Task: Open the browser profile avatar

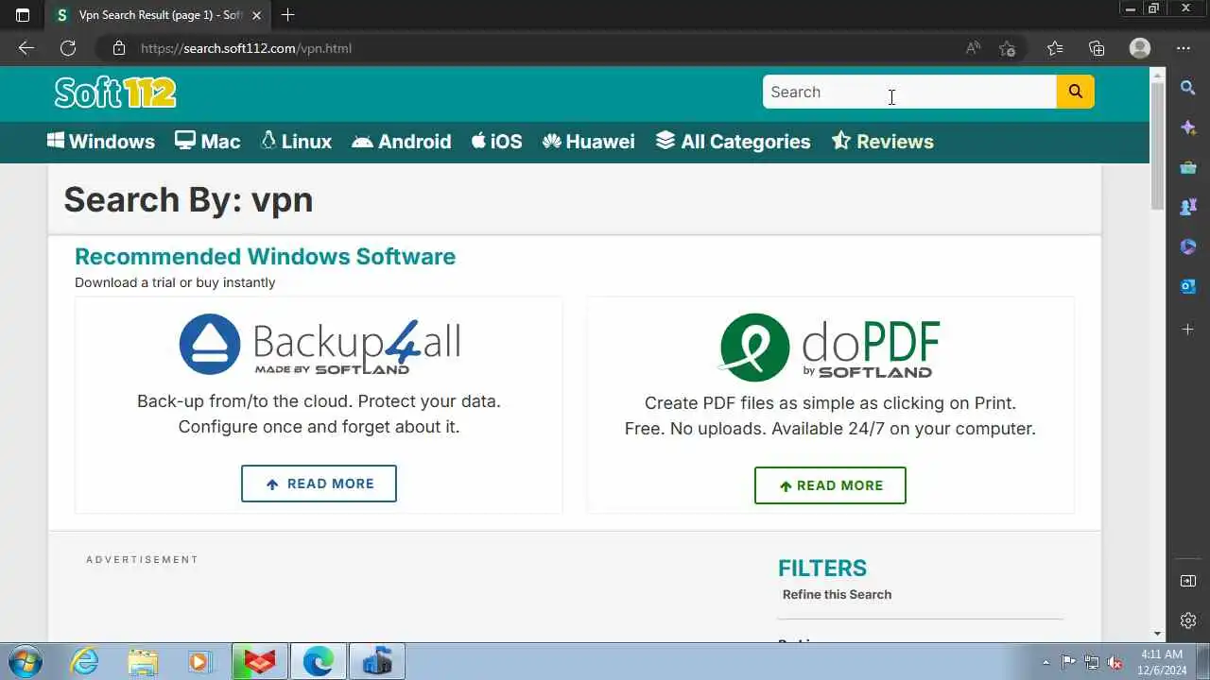Action: [x=1140, y=48]
